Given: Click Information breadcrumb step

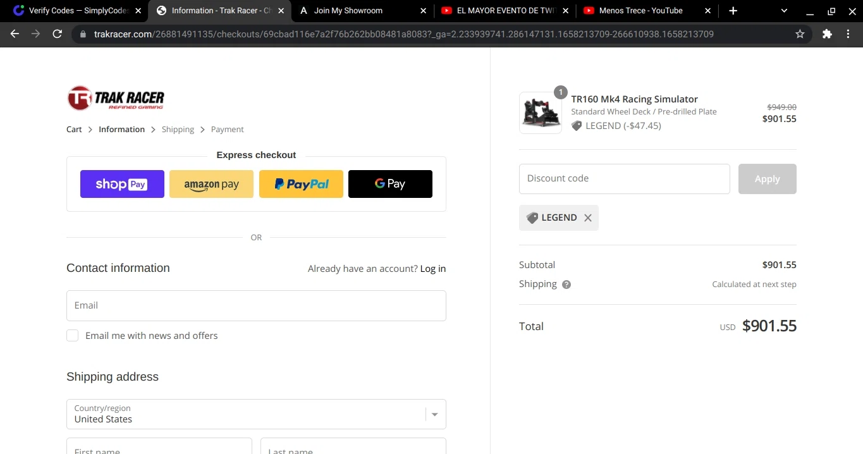Looking at the screenshot, I should 121,129.
